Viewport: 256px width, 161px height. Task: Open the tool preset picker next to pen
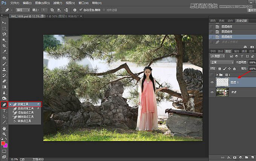[x=11, y=10]
